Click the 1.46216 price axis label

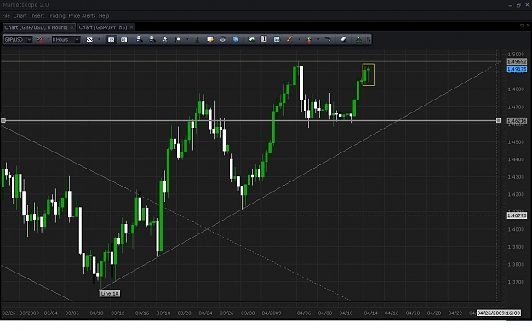click(x=517, y=121)
